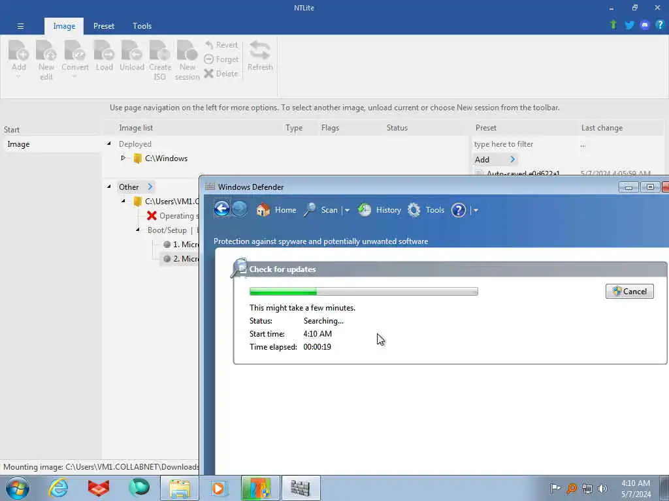Click Windows Defender forward arrow

click(240, 209)
